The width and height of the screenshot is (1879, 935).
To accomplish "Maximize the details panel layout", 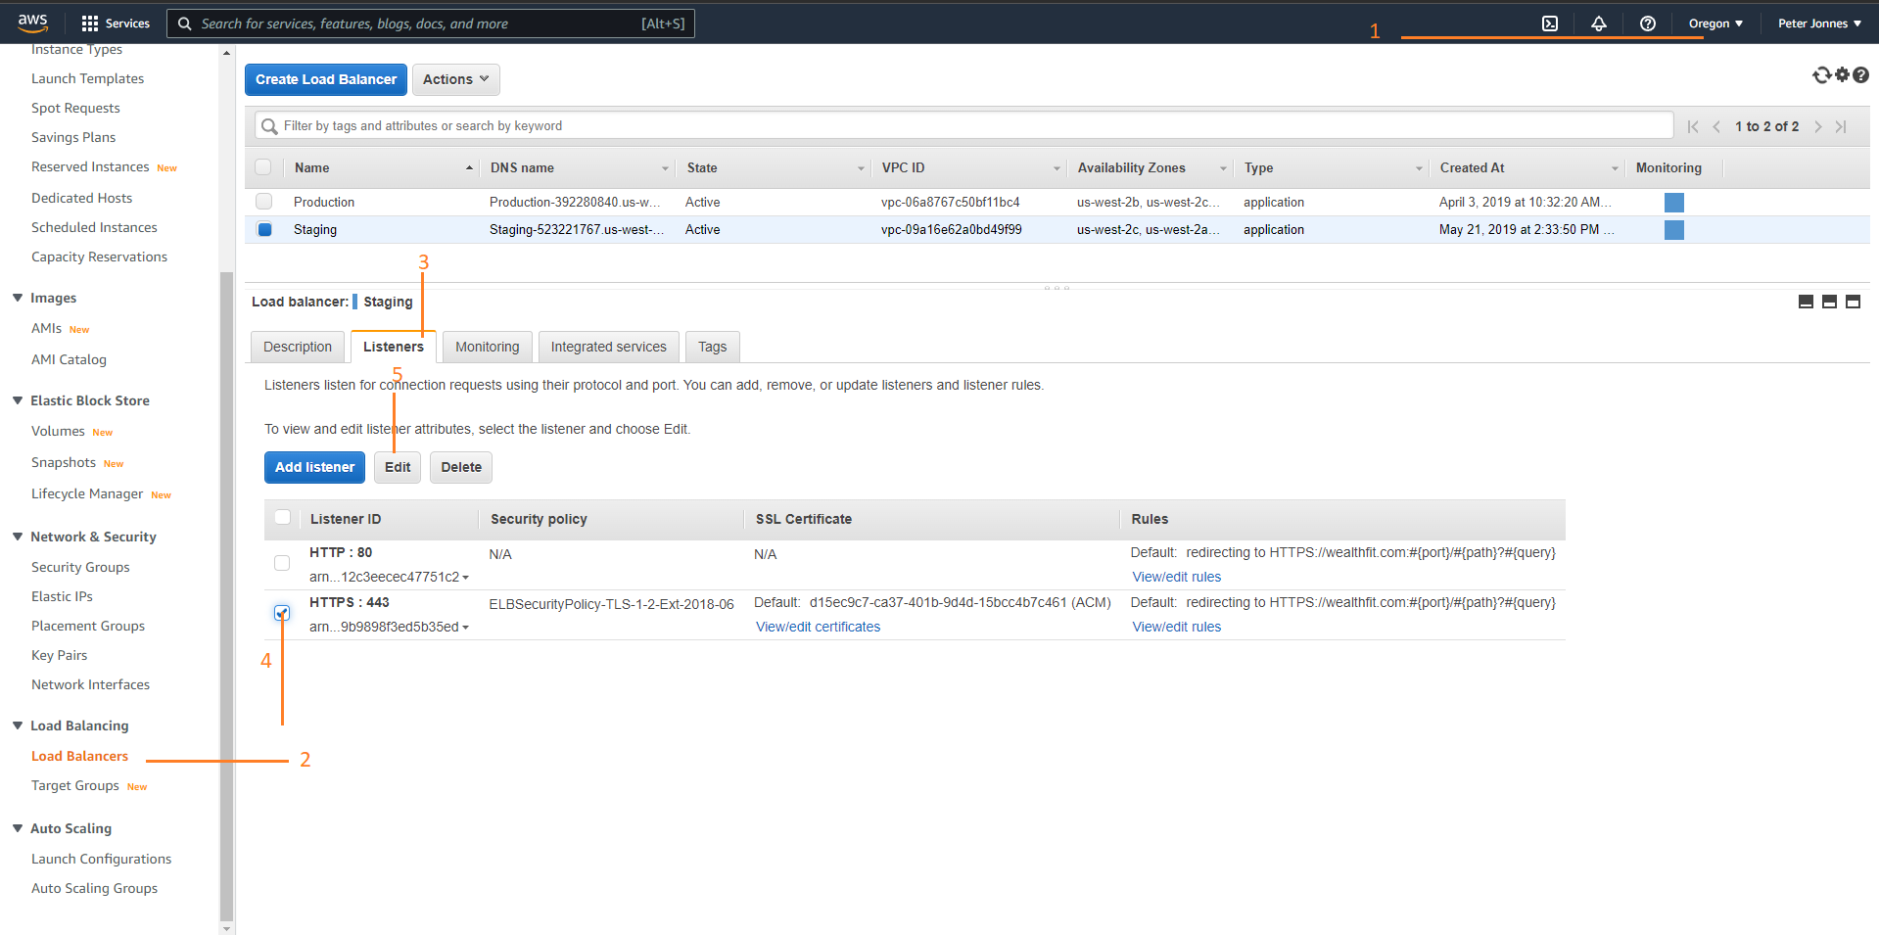I will pos(1853,302).
